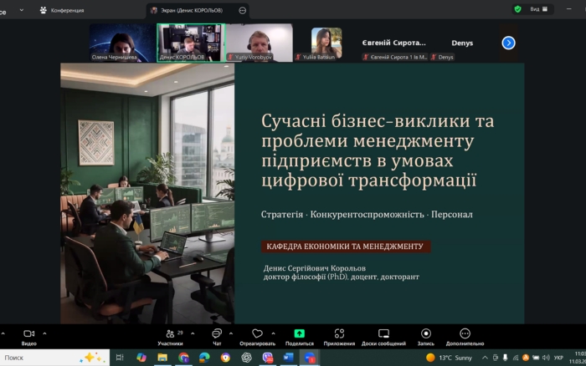Expand the arrow next to Чат
This screenshot has width=586, height=366.
(232, 333)
